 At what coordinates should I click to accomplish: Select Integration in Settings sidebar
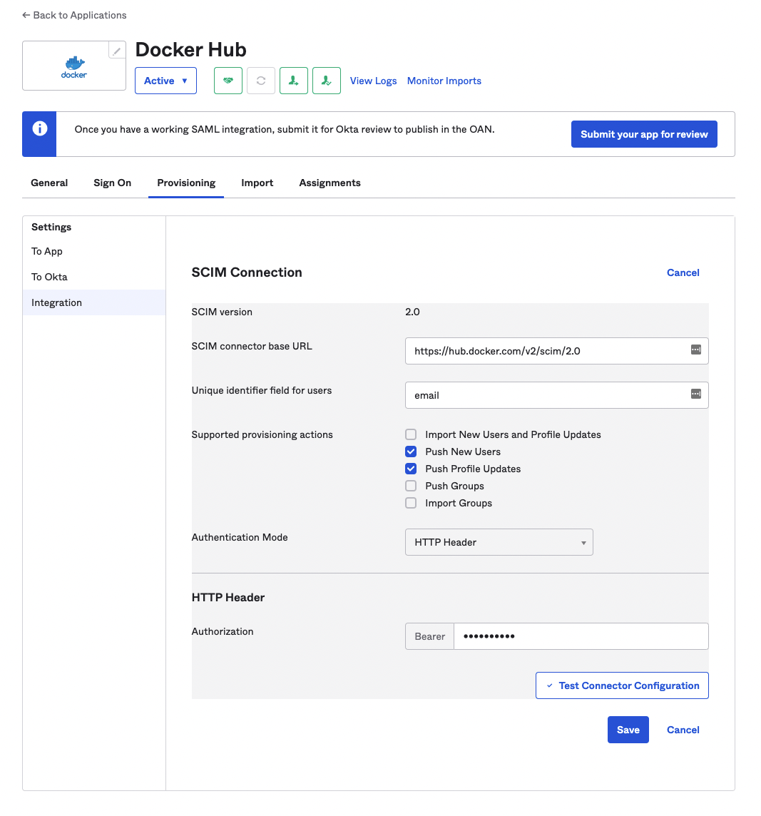[94, 303]
